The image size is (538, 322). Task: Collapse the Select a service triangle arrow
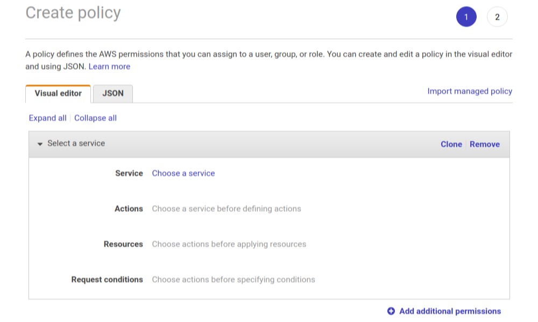tap(40, 144)
